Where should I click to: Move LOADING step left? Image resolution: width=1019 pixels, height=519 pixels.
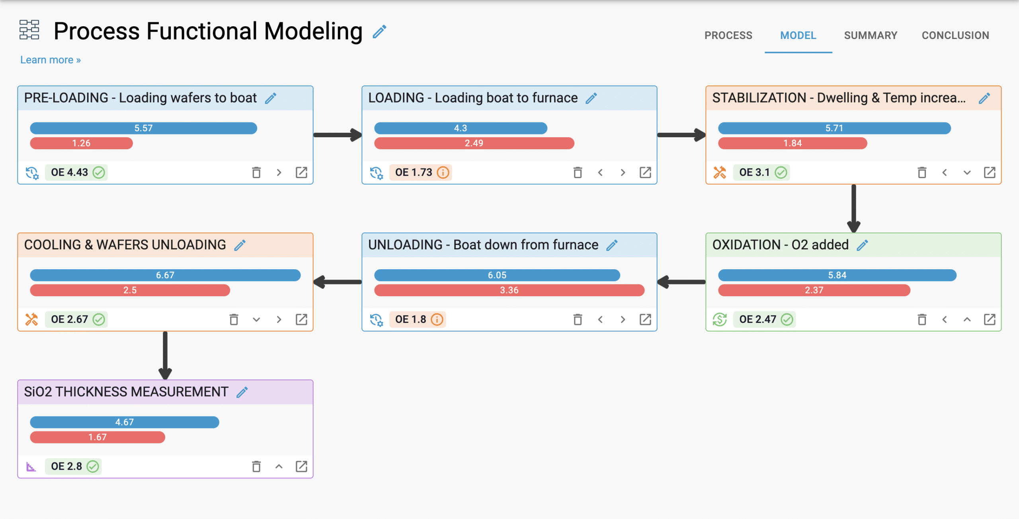point(600,173)
